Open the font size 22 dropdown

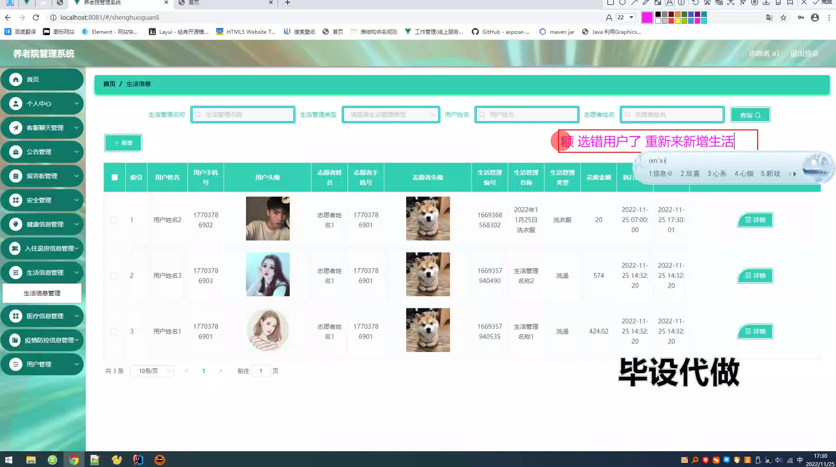tap(626, 17)
